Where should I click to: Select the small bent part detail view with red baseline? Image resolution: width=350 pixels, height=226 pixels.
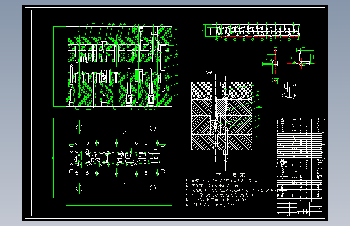click(x=301, y=58)
